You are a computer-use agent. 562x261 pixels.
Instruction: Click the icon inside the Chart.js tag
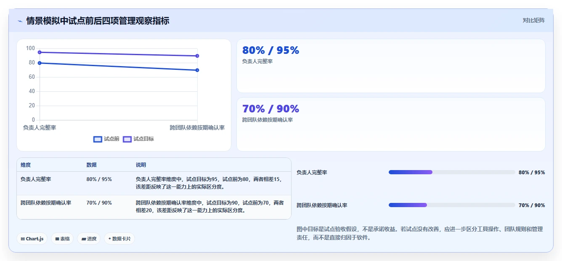[x=23, y=239]
